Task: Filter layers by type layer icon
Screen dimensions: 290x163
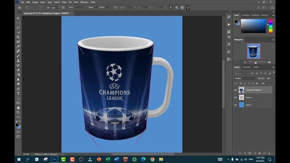Action: [x=261, y=73]
